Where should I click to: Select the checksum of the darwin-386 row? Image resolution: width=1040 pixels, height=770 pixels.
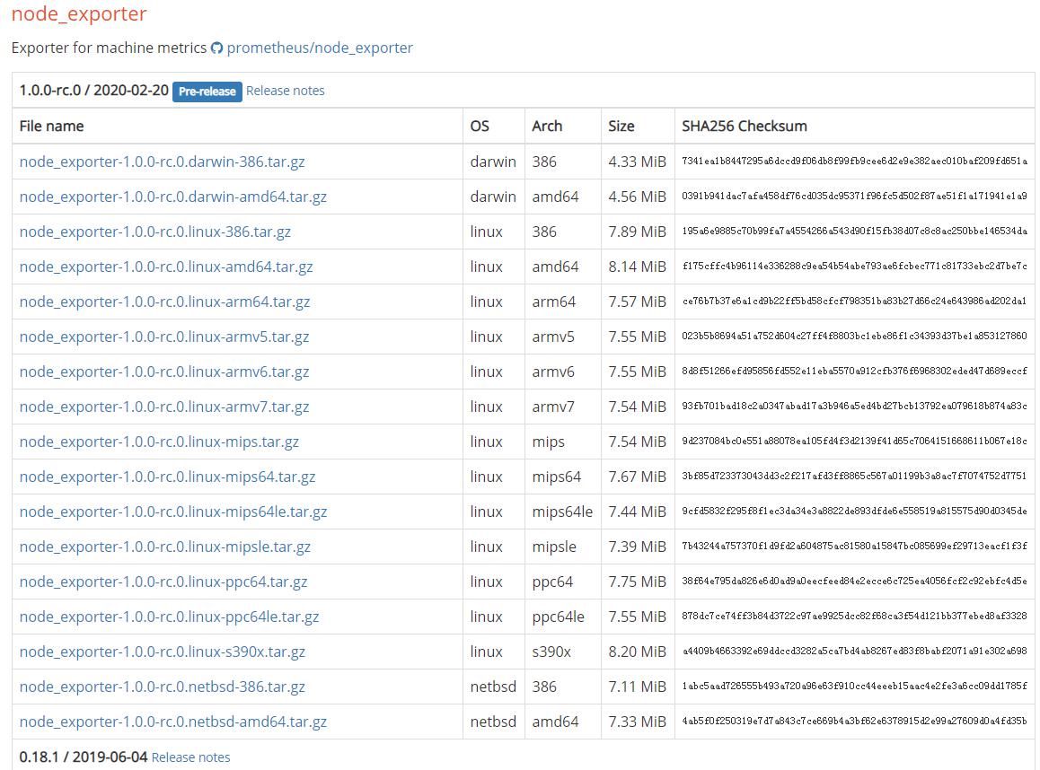(854, 161)
